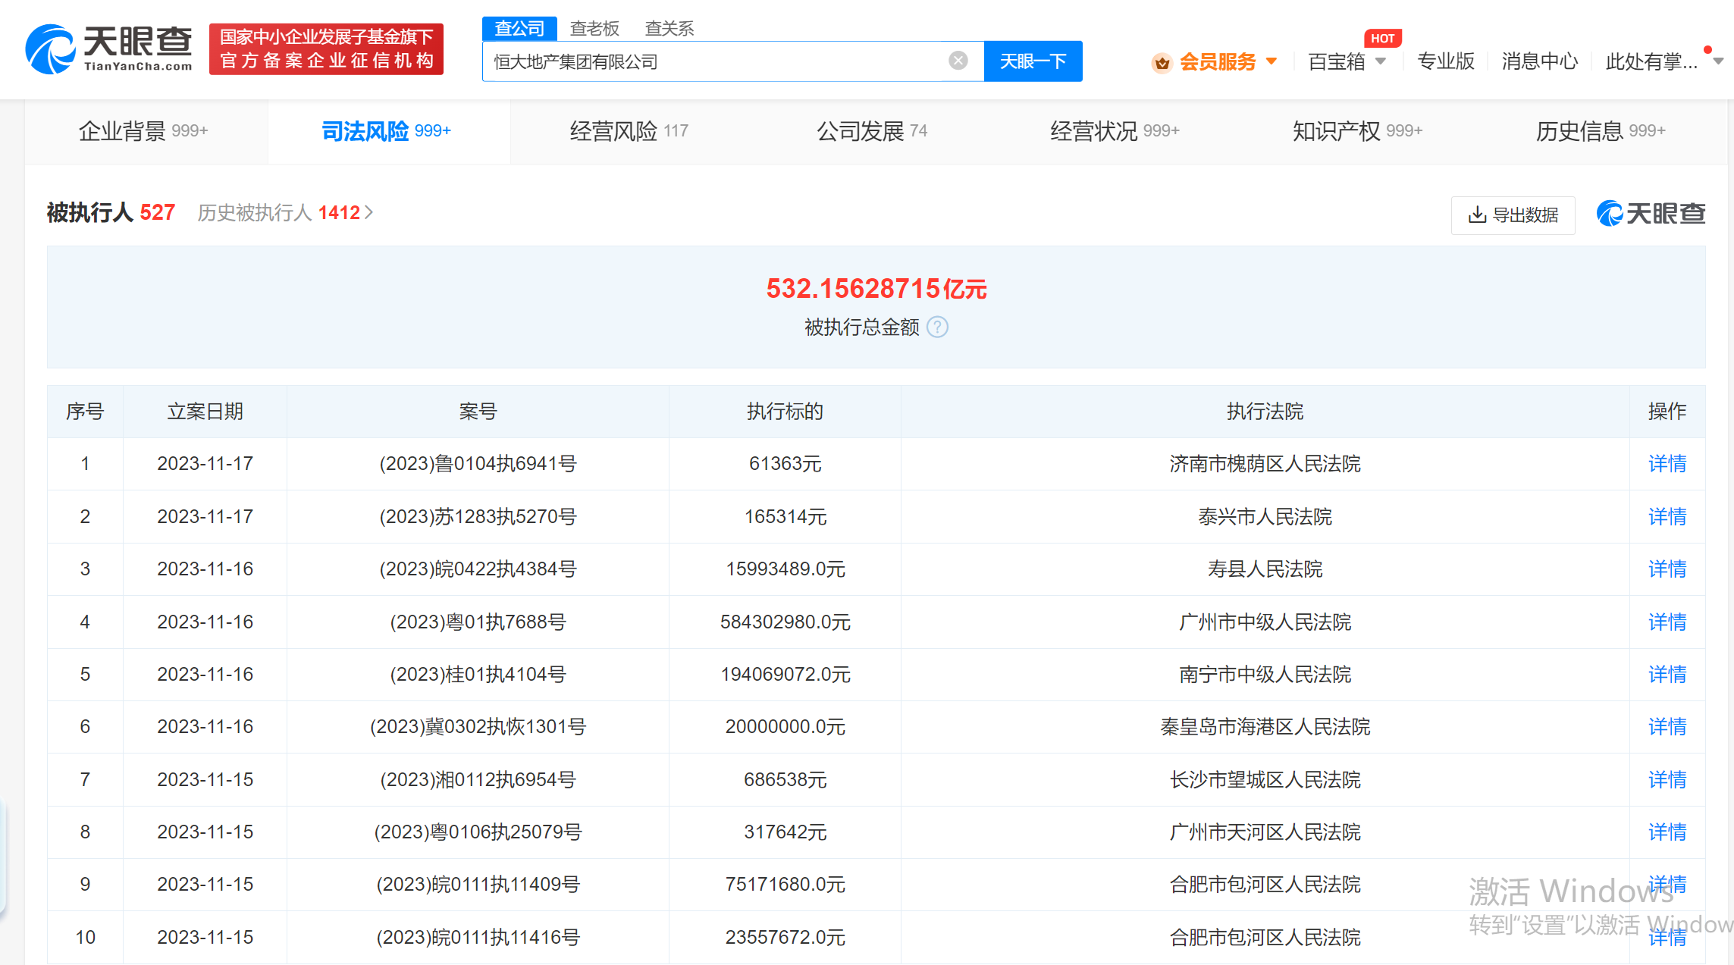Click the red government-fund badge banner
Image resolution: width=1734 pixels, height=965 pixels.
click(326, 49)
